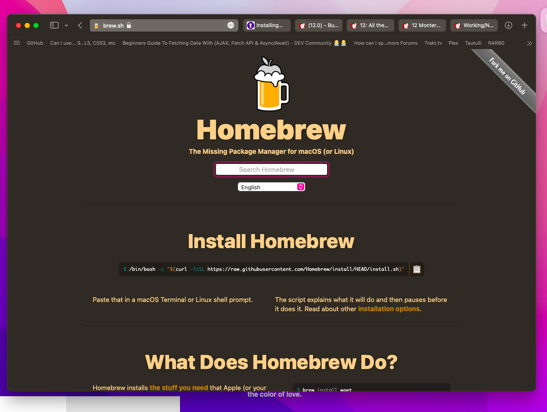Open the favorites grid icon
The height and width of the screenshot is (412, 547).
coord(17,43)
